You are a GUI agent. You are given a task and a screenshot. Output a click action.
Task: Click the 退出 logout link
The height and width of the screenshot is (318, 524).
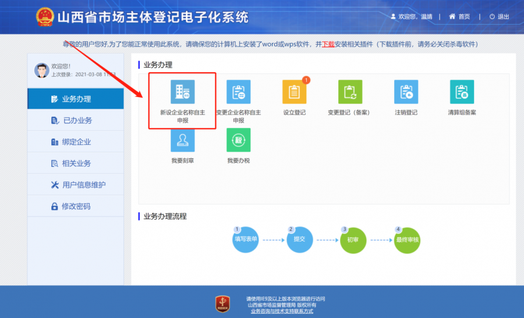[503, 17]
